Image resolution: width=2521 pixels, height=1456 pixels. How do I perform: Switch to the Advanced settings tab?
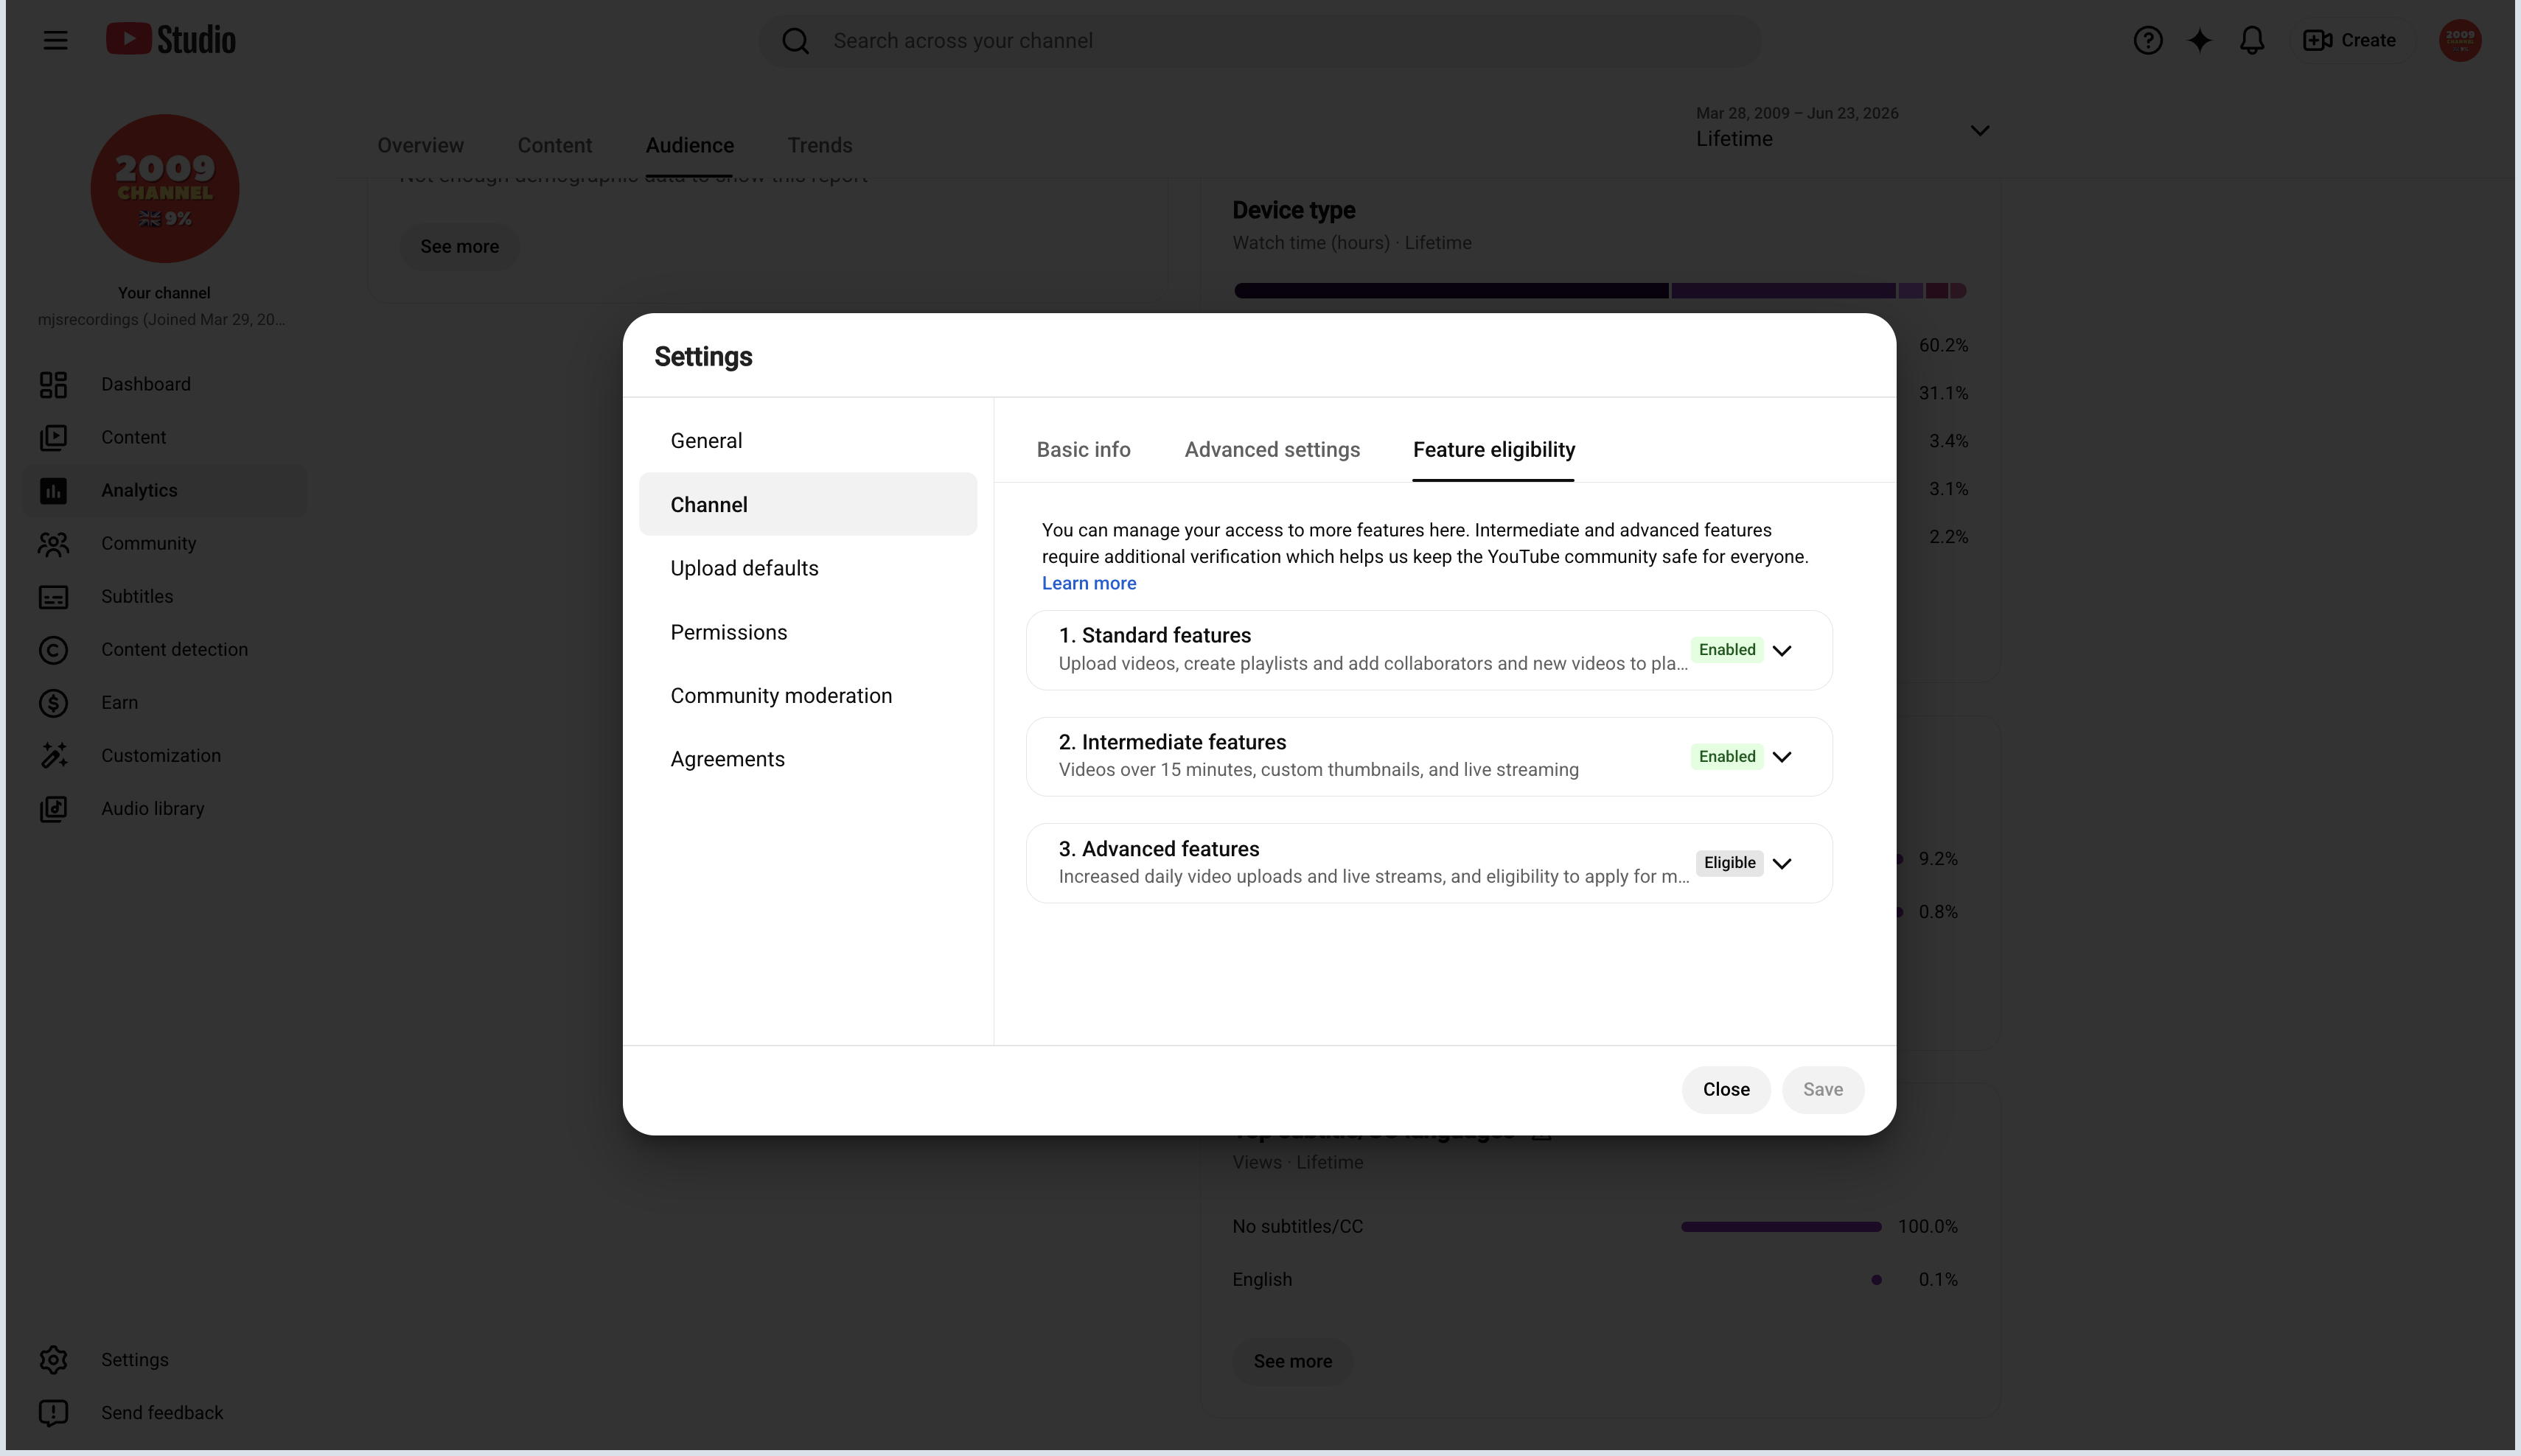point(1272,450)
